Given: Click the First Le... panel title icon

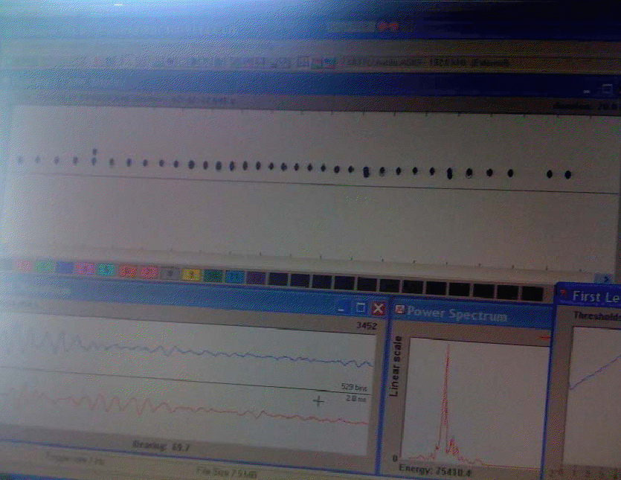Looking at the screenshot, I should [563, 296].
